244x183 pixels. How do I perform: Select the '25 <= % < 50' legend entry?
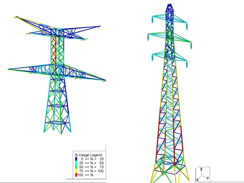(x=91, y=163)
